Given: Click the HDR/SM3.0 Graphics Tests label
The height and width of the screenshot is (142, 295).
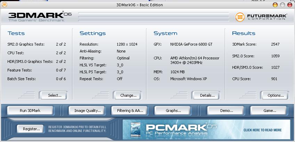Looking at the screenshot, I should [30, 61].
